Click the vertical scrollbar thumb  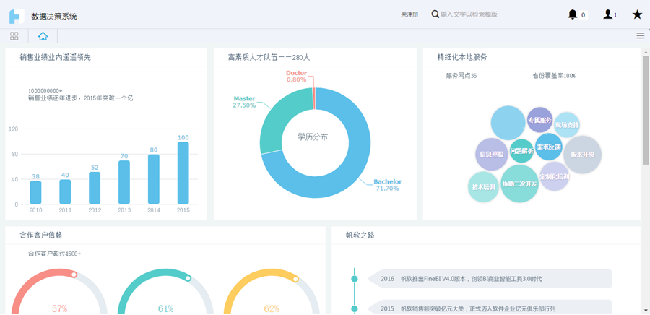[x=646, y=110]
